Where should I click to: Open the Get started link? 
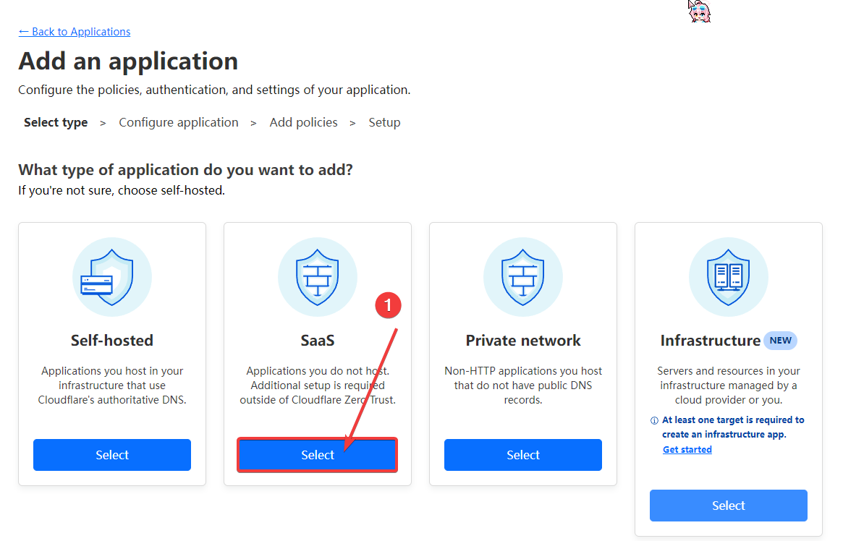[687, 450]
